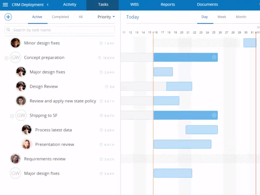Switch to the Reports tab

pos(168,4)
